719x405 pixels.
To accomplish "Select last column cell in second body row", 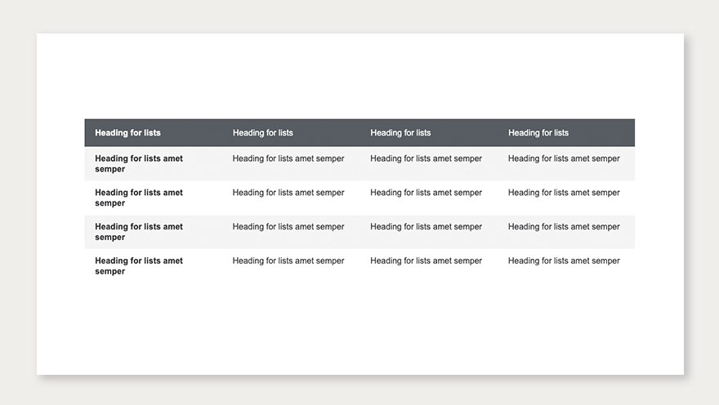I will pos(564,194).
